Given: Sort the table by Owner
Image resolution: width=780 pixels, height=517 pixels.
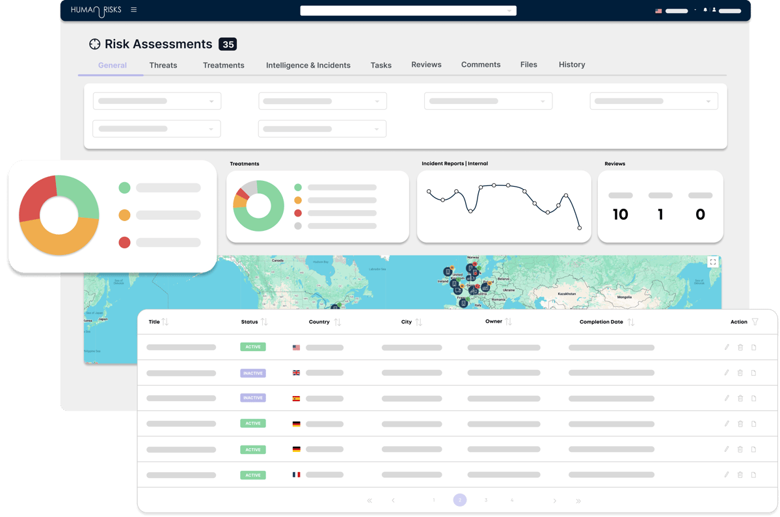Looking at the screenshot, I should [508, 322].
